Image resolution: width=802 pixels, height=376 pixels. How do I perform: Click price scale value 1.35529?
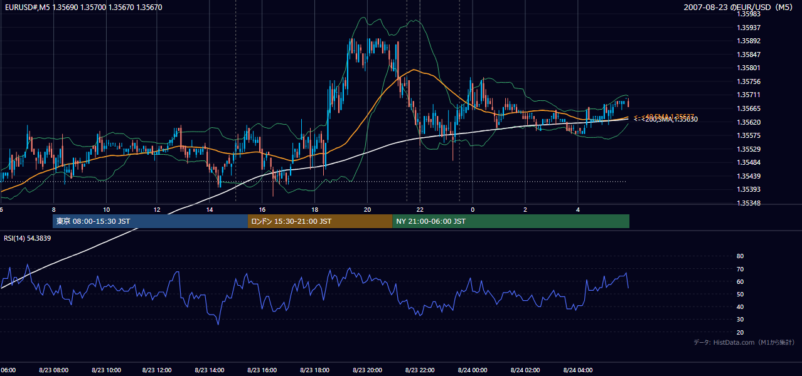point(749,149)
